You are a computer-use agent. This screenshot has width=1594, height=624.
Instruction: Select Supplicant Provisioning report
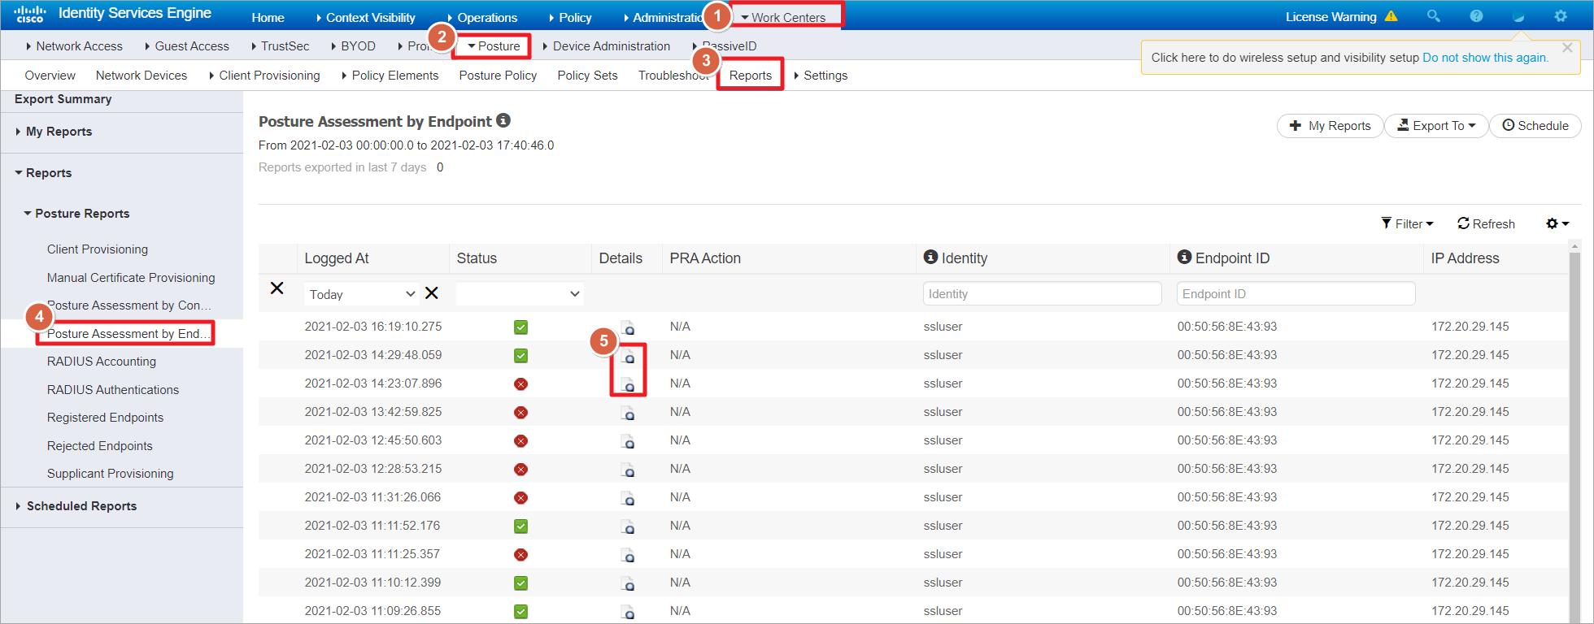coord(111,474)
